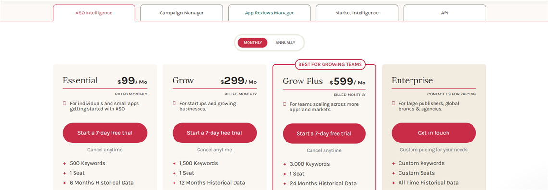
Task: Click the Custom Seats feature text
Action: point(417,173)
